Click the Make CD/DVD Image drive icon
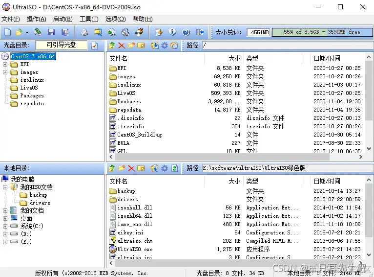The width and height of the screenshot is (374, 277). pos(84,32)
